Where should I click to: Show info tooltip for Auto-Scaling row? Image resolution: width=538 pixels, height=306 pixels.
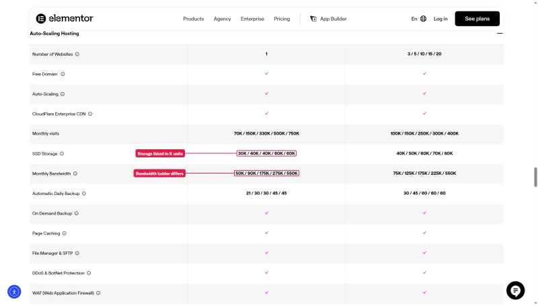pyautogui.click(x=63, y=94)
